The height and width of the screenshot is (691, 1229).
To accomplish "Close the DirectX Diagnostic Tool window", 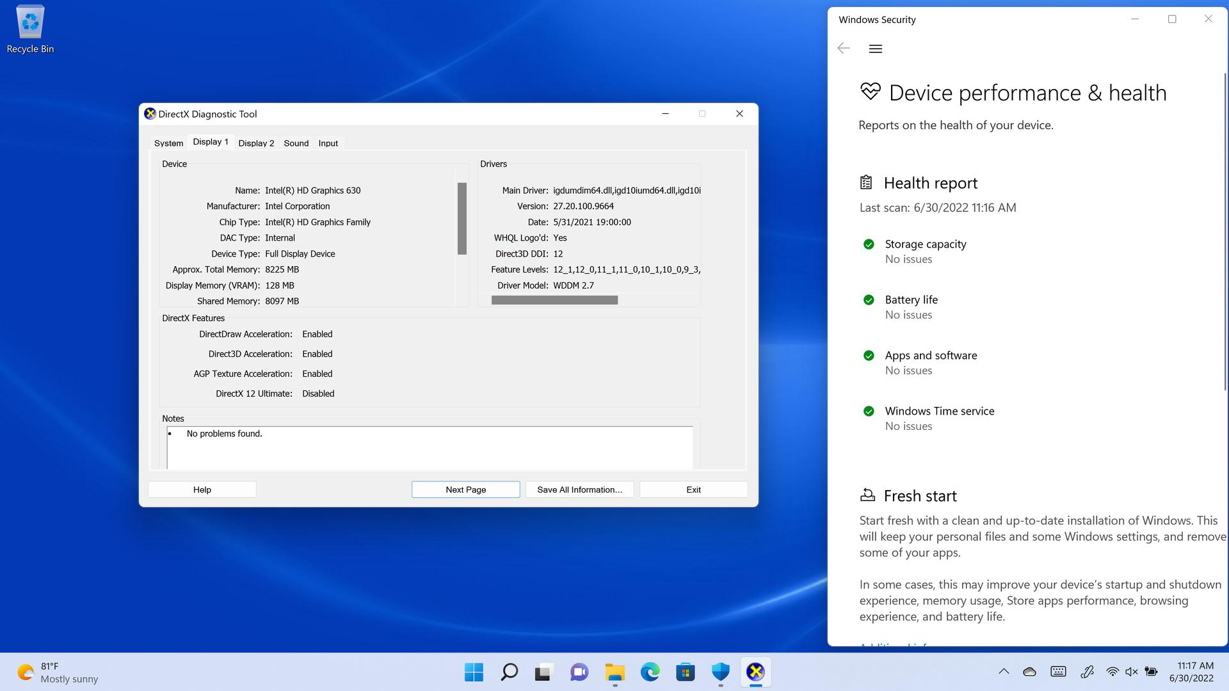I will pos(739,114).
